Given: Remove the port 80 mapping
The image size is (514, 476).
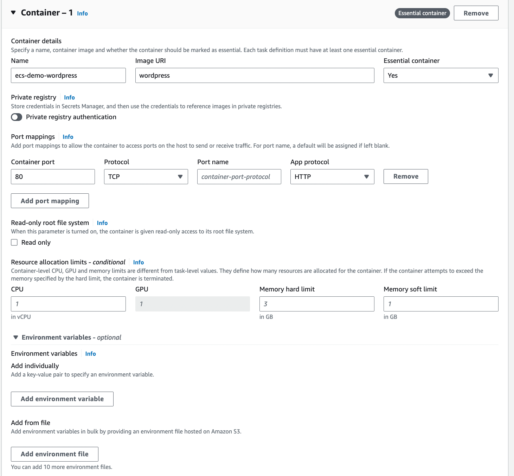Looking at the screenshot, I should click(406, 176).
